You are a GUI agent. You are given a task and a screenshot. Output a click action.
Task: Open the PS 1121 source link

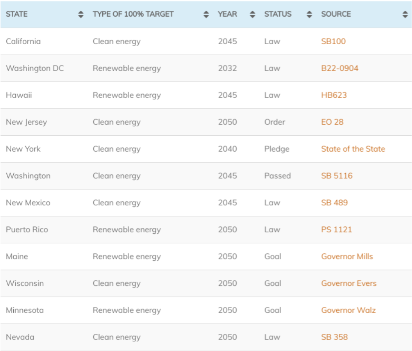(x=336, y=229)
